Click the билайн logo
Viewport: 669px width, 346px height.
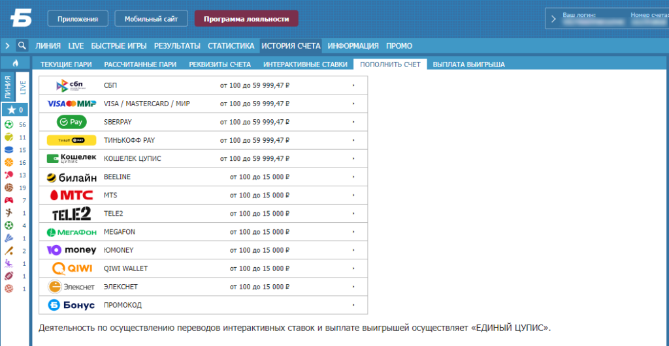[x=72, y=177]
